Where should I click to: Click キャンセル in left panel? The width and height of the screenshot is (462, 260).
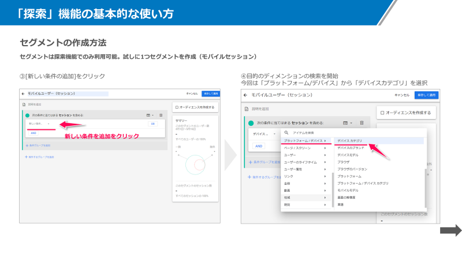click(191, 93)
